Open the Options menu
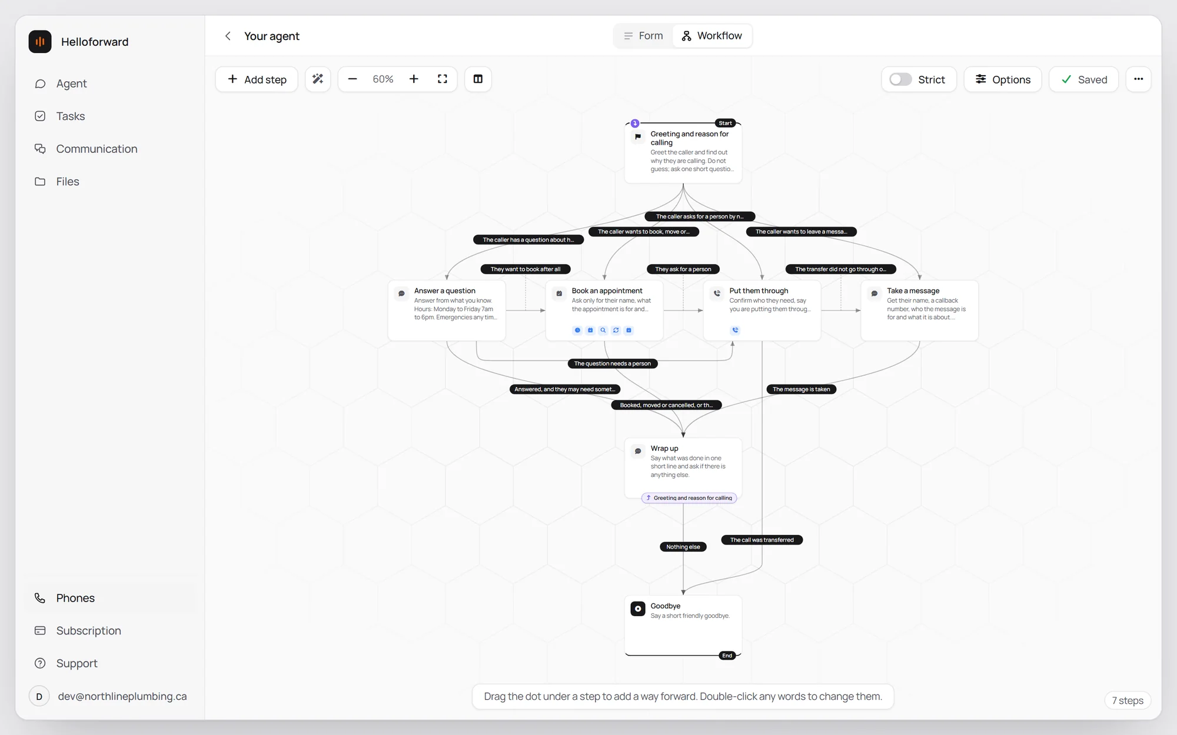Screen dimensions: 1177x735 pyautogui.click(x=1003, y=79)
